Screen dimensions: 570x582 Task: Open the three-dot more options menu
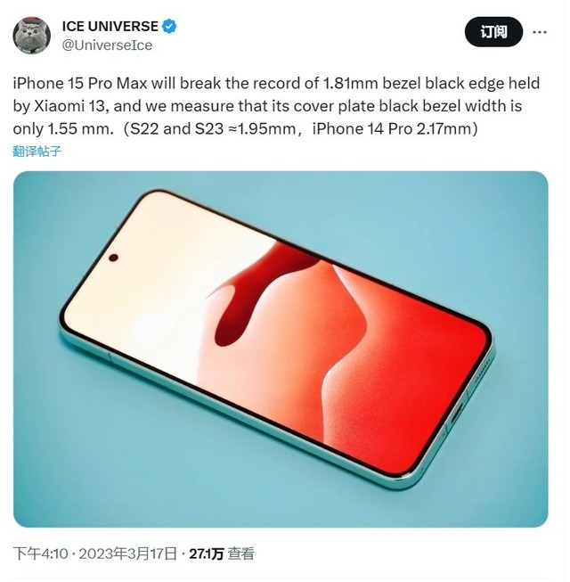pyautogui.click(x=539, y=32)
